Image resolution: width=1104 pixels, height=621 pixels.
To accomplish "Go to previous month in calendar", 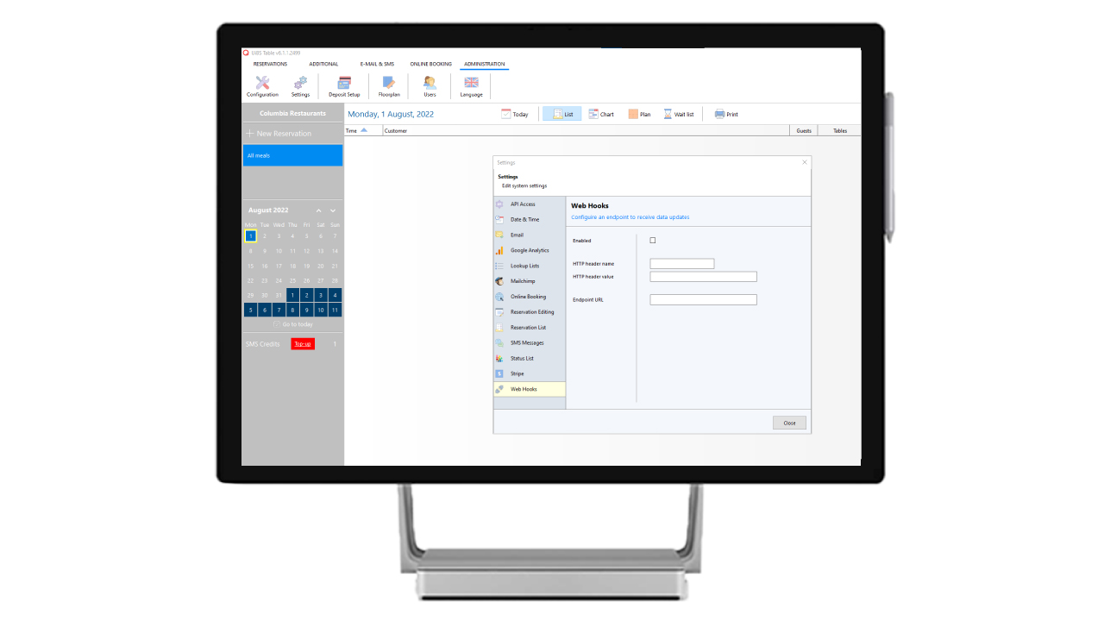I will pos(318,210).
